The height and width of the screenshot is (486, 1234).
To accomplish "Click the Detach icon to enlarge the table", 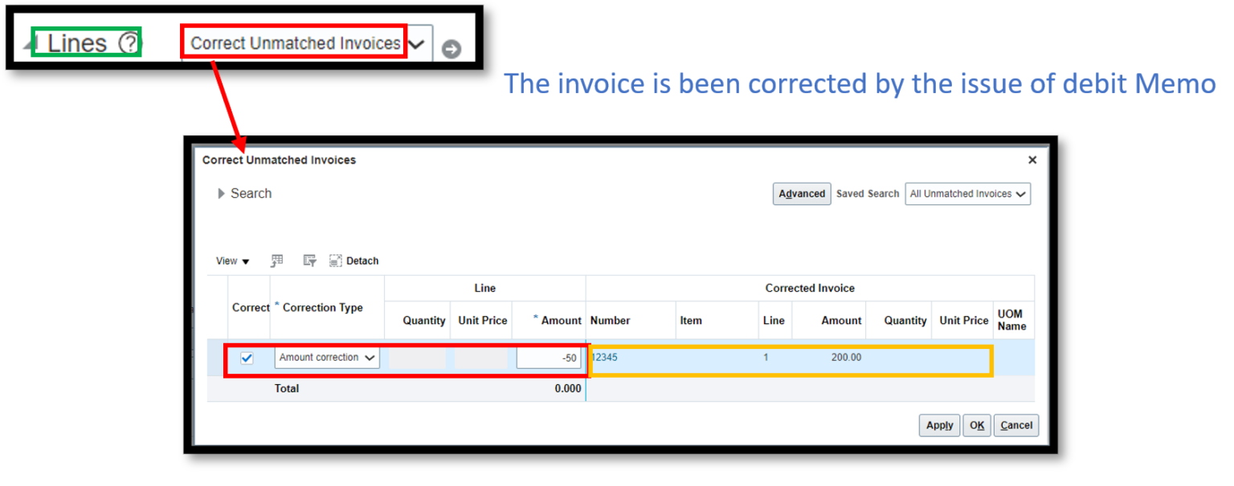I will pyautogui.click(x=335, y=261).
